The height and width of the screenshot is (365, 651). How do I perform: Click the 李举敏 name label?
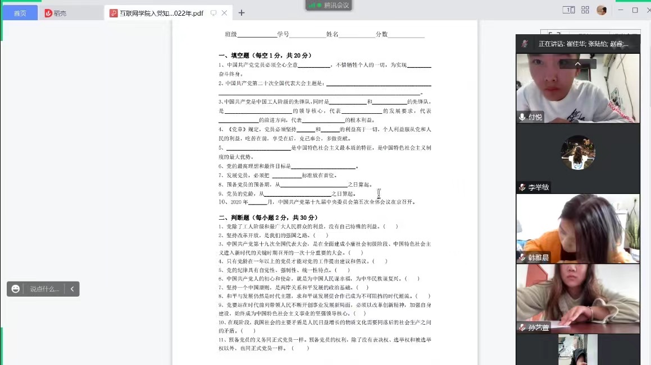coord(539,187)
